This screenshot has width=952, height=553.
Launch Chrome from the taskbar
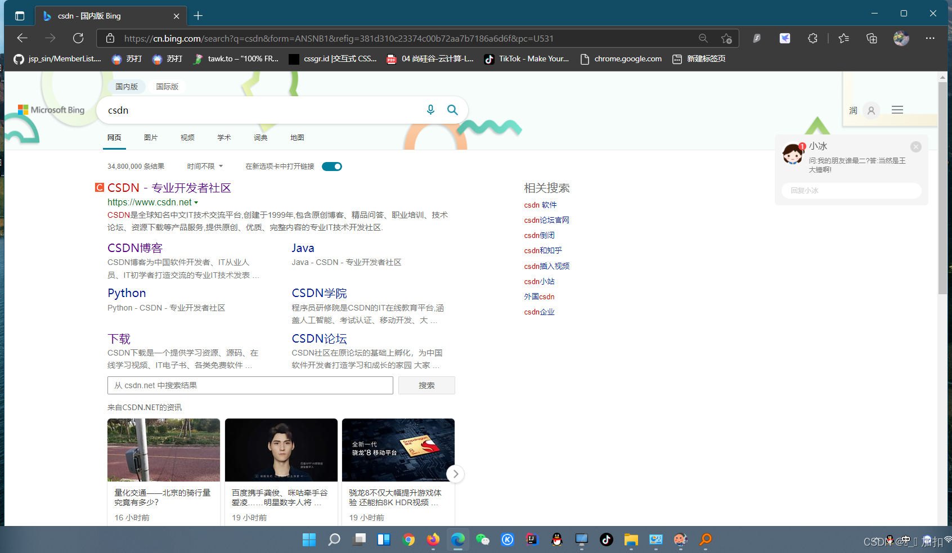tap(408, 539)
